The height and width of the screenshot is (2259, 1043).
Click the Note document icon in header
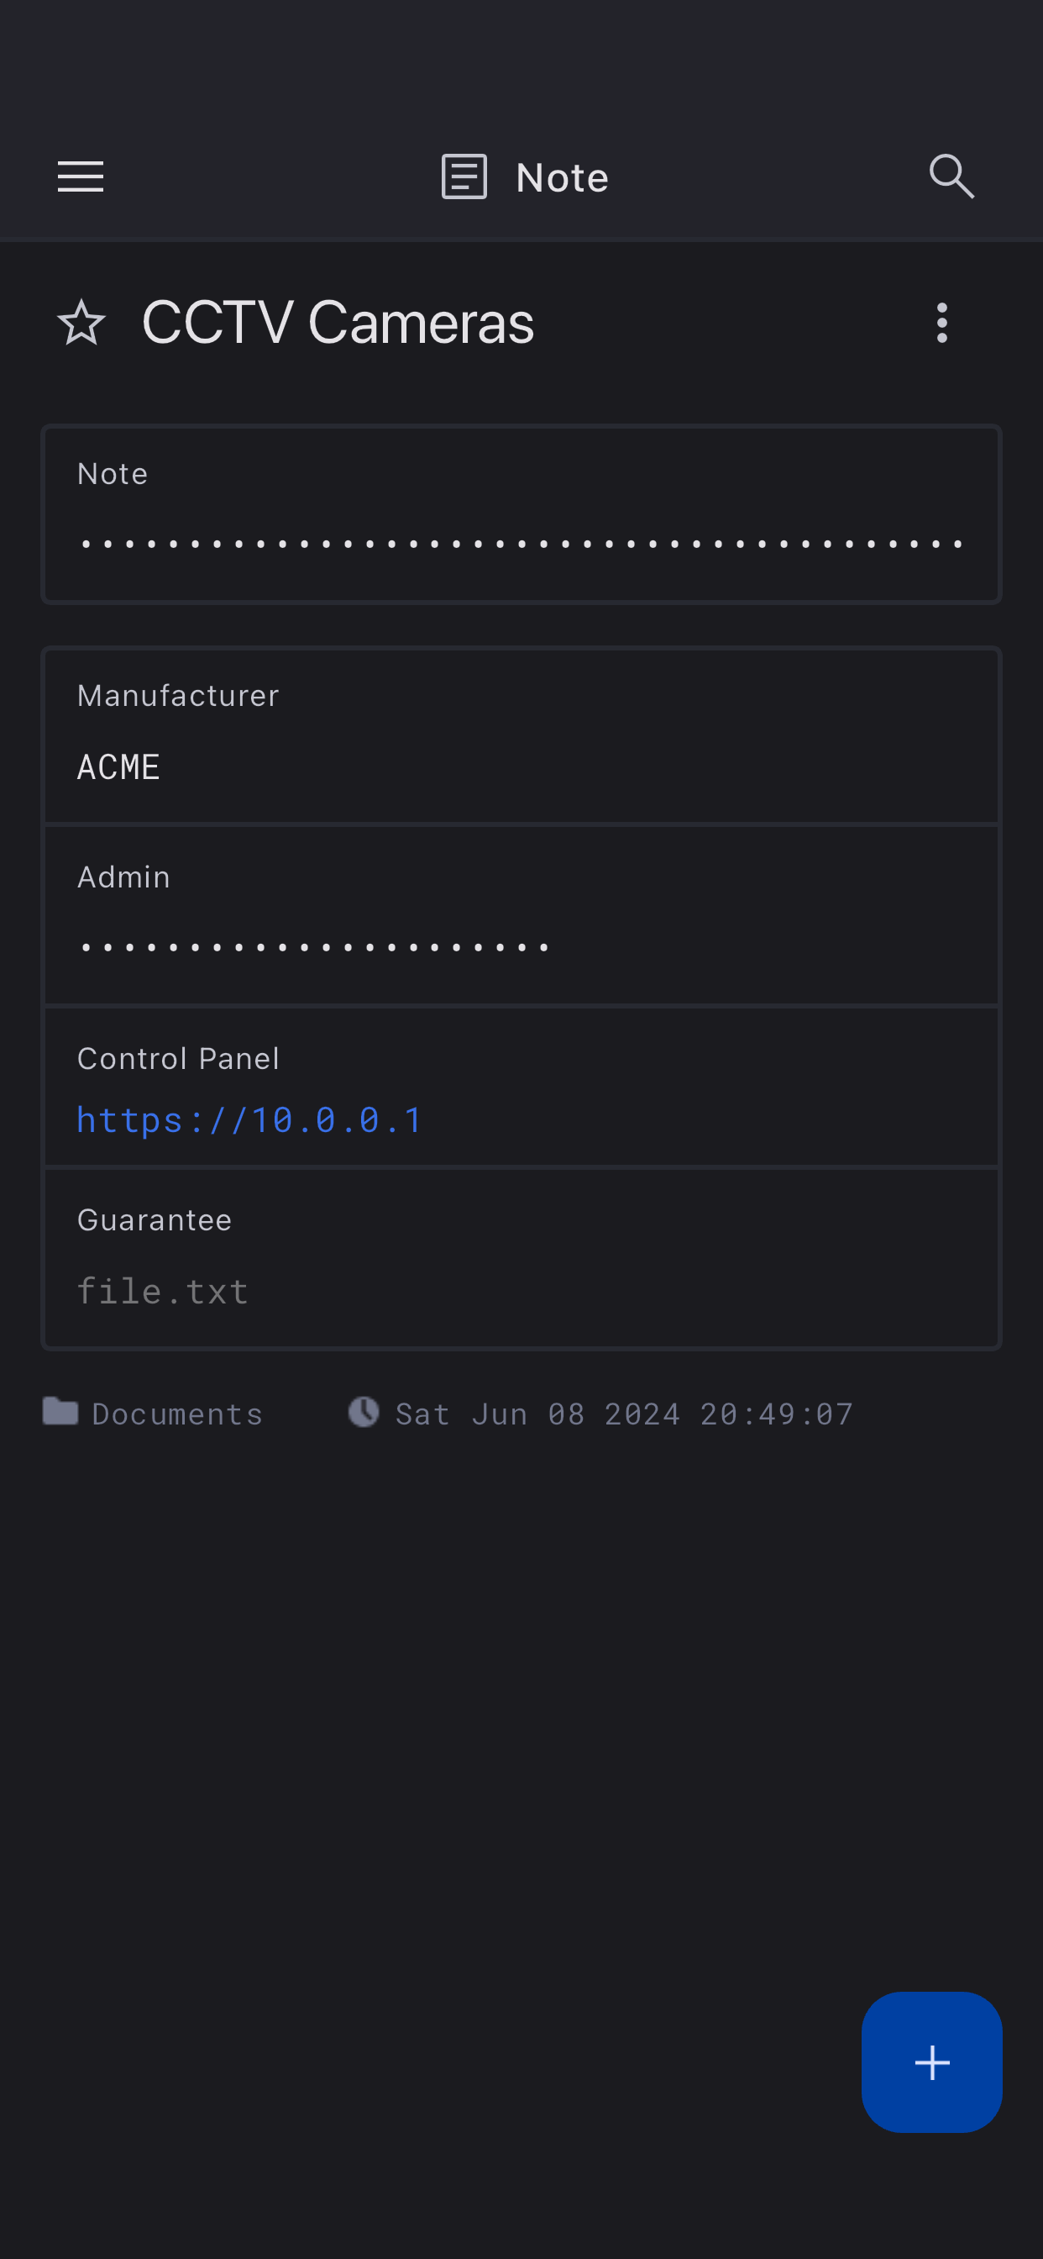pos(464,176)
